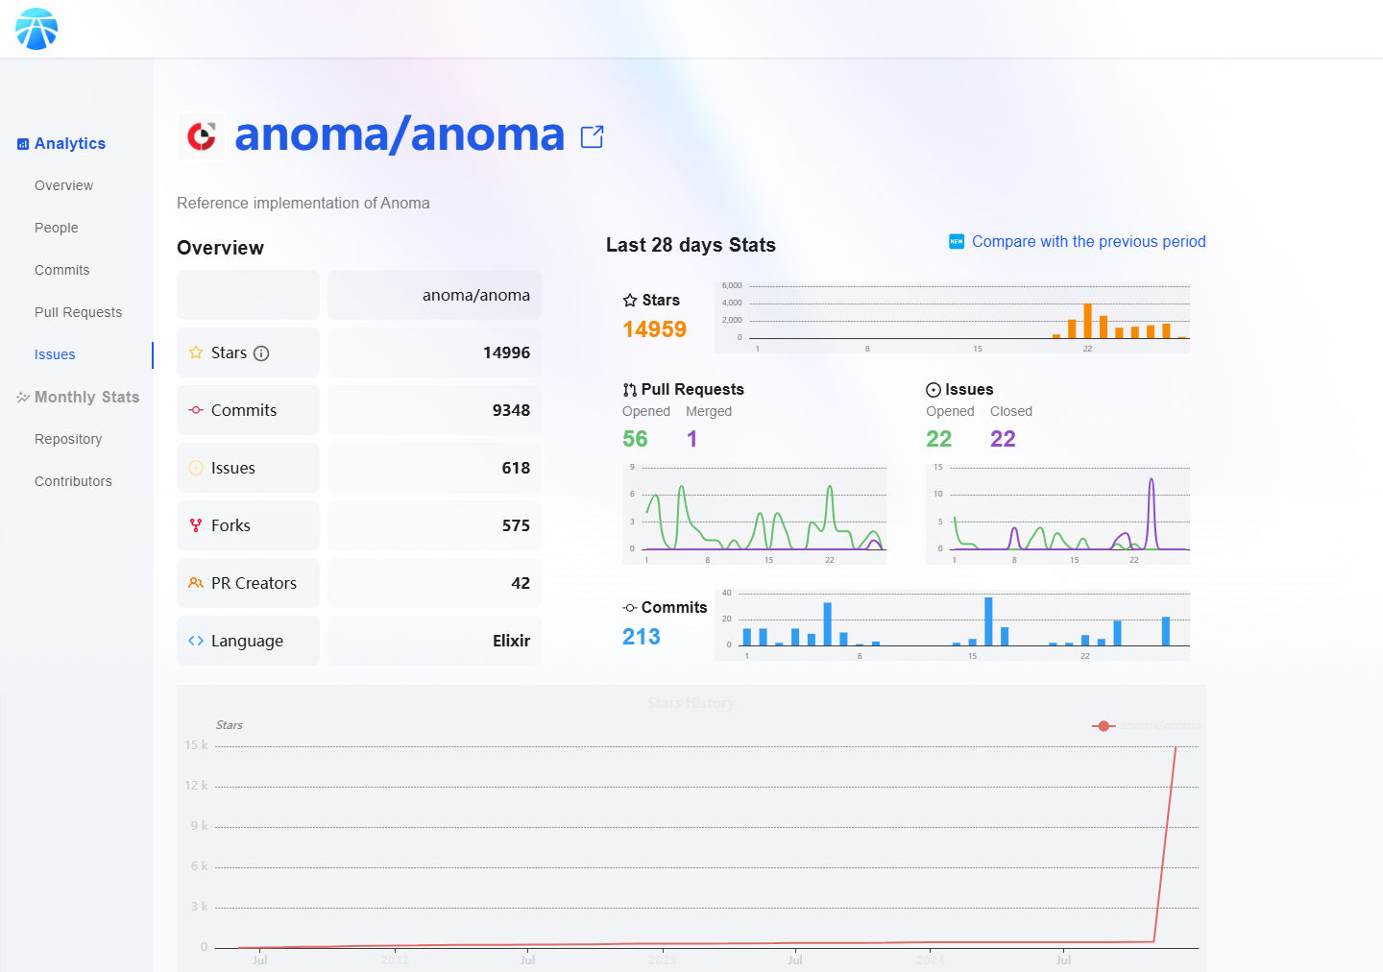Screen dimensions: 1383x972
Task: Toggle the anoma/anoma legend marker in Stars History
Action: click(1104, 726)
